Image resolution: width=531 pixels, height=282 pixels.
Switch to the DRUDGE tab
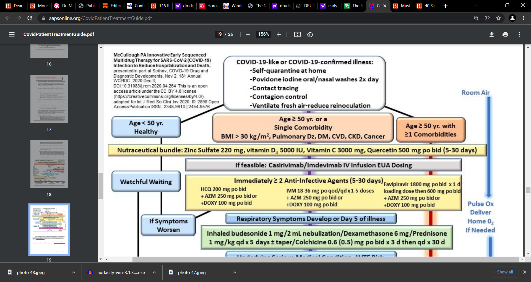point(306,6)
